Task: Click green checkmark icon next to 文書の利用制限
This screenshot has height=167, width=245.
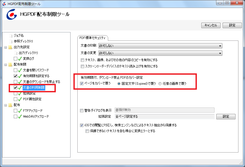Action: pyautogui.click(x=20, y=88)
